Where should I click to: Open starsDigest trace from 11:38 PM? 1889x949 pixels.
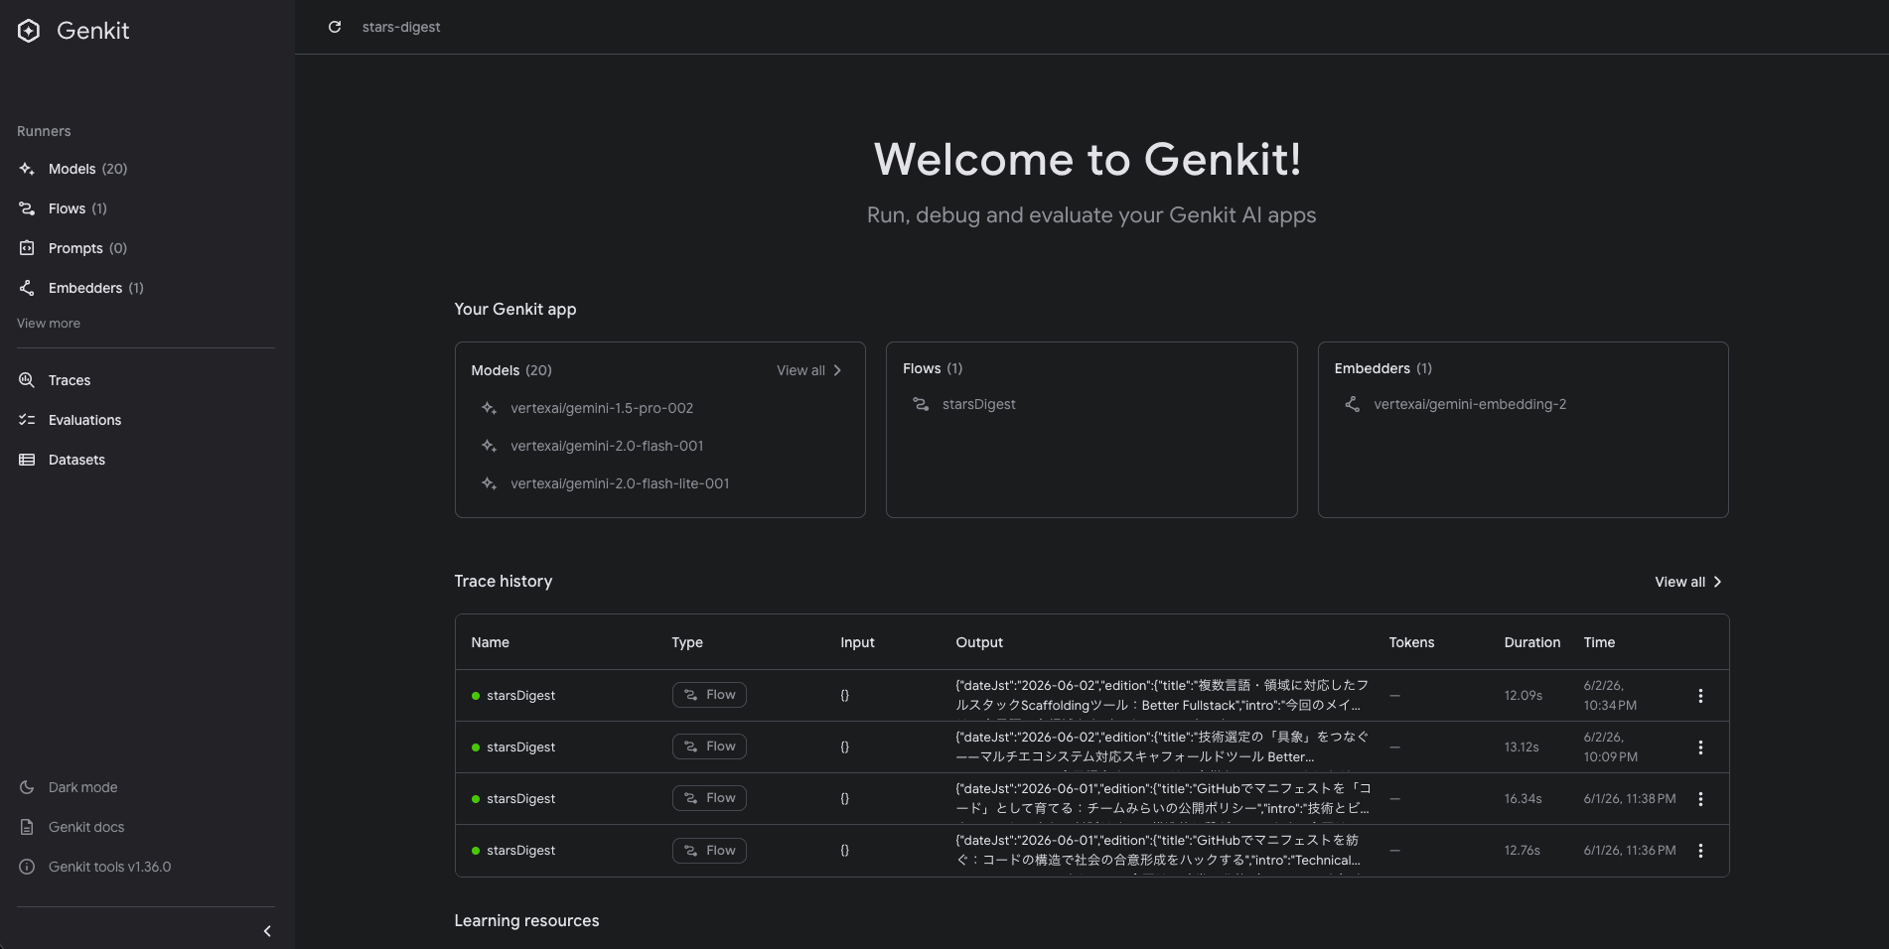click(x=520, y=799)
